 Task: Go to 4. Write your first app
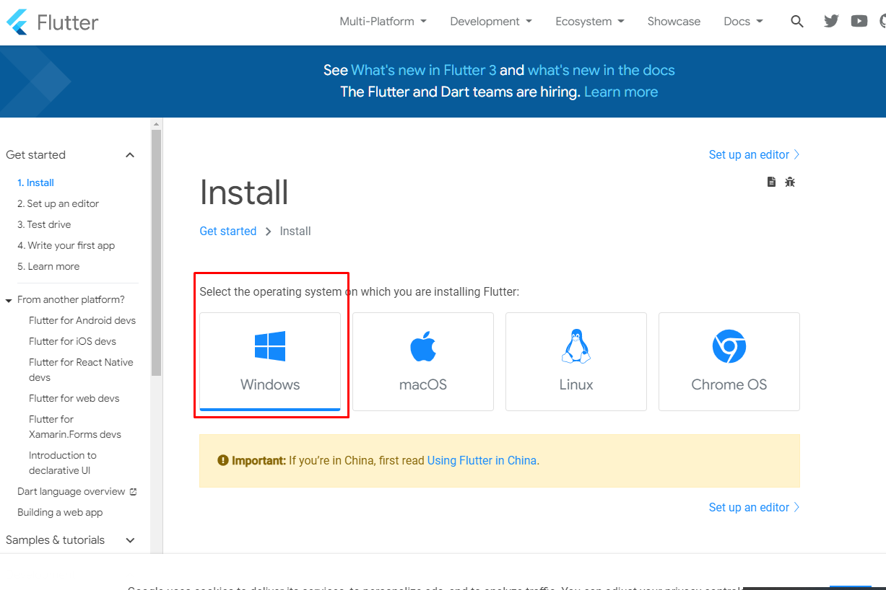[66, 245]
